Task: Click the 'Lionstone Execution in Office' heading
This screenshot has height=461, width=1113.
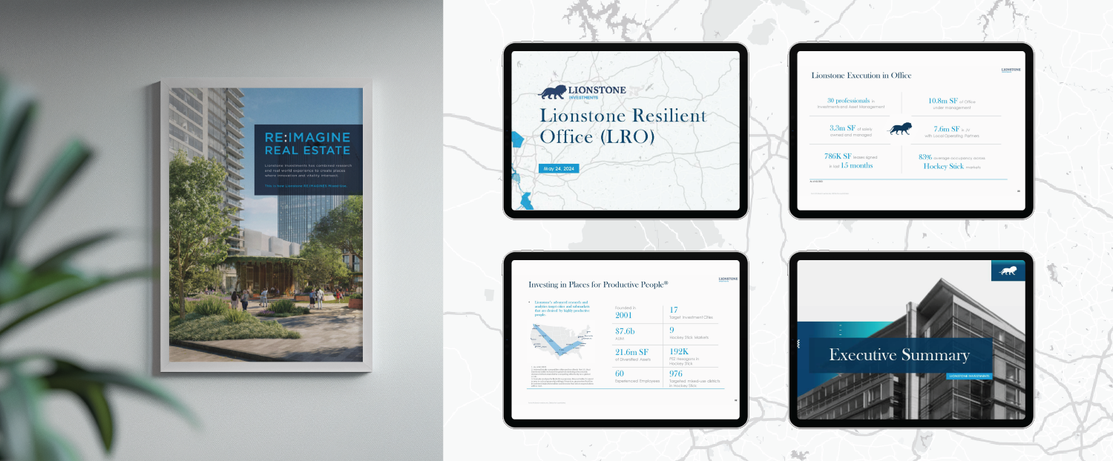Action: [861, 75]
